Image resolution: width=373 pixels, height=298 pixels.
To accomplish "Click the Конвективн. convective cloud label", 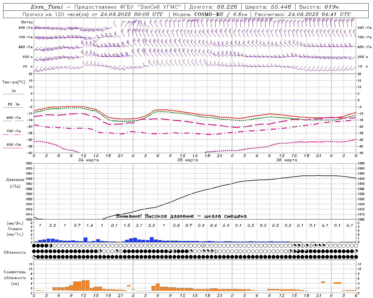I will point(15,272).
